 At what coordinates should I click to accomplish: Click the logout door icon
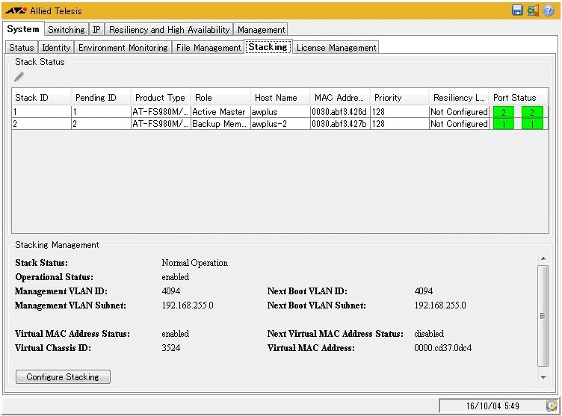click(x=533, y=10)
